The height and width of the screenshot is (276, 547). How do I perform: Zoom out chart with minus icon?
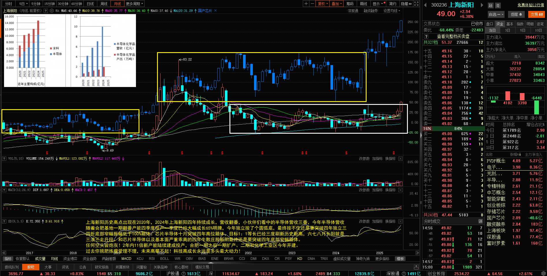pos(312,4)
